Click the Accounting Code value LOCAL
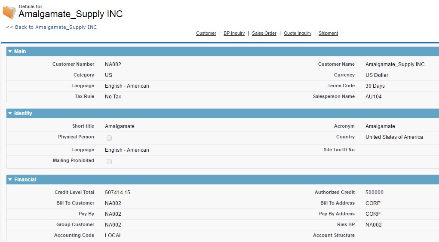The height and width of the screenshot is (242, 439). coord(114,236)
